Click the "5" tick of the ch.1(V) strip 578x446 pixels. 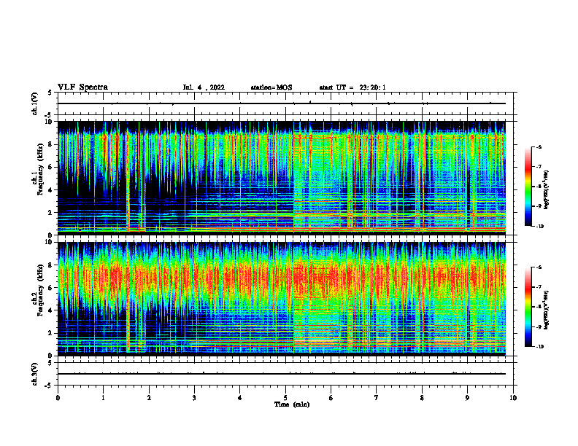pos(50,93)
